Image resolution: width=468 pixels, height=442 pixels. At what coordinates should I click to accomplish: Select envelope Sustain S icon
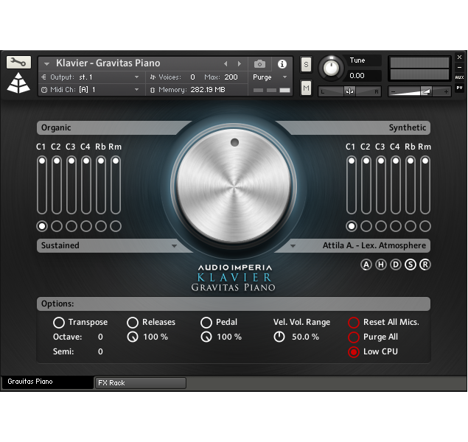(x=411, y=264)
